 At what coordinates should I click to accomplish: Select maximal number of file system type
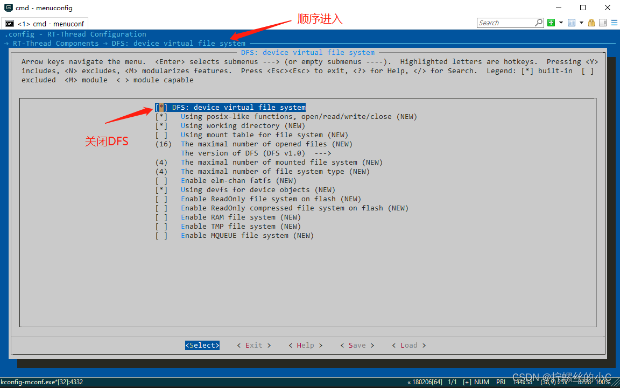click(263, 172)
